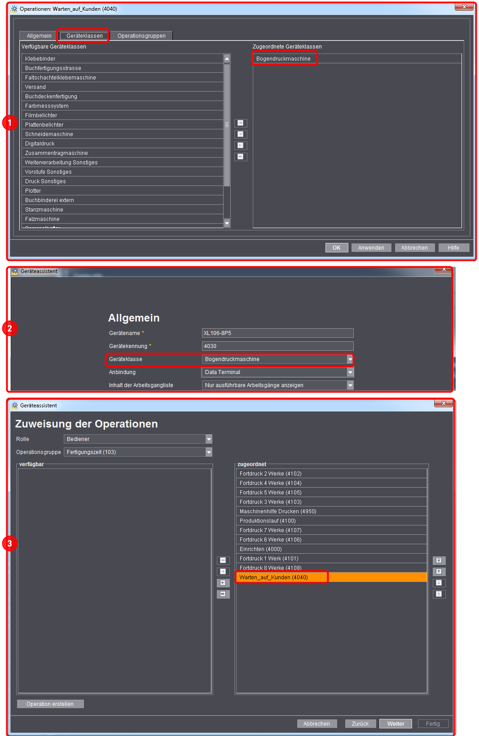479x736 pixels.
Task: Click the Gerätekennung field containing 4030
Action: [278, 346]
